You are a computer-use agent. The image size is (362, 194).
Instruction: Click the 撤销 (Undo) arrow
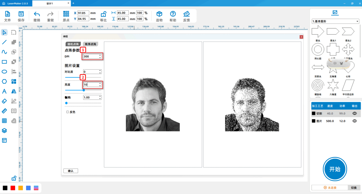click(x=37, y=14)
